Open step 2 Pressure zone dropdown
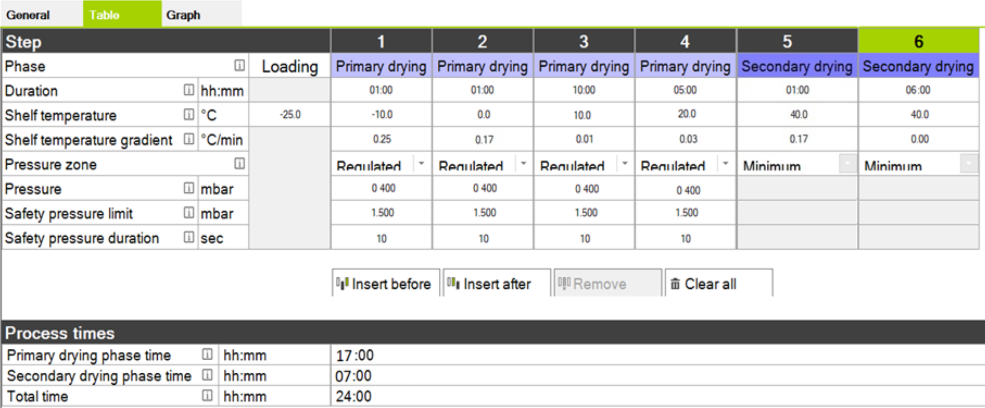 [523, 164]
